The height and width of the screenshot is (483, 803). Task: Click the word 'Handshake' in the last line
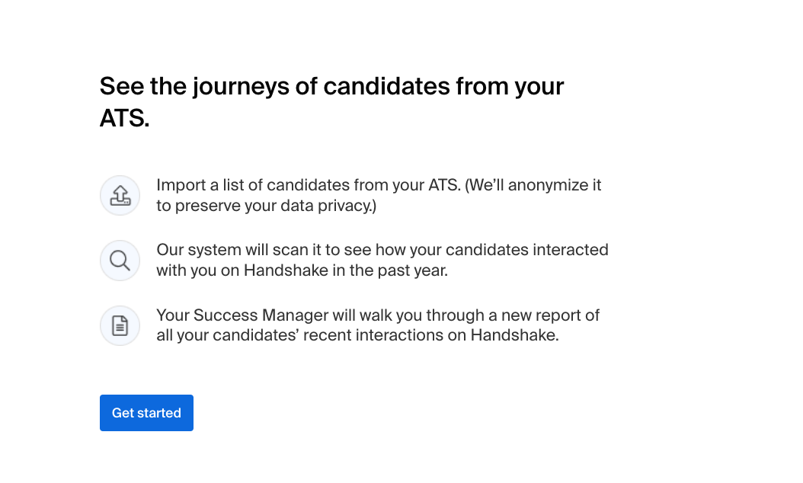515,335
